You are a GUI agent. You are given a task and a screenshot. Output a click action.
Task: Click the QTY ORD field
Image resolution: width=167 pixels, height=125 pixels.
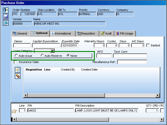(152, 110)
